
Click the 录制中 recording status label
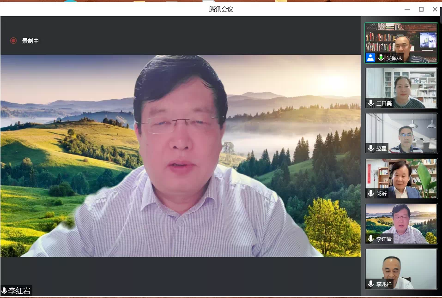click(30, 41)
